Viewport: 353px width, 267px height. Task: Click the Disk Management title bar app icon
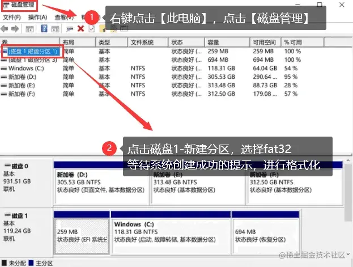[6, 5]
